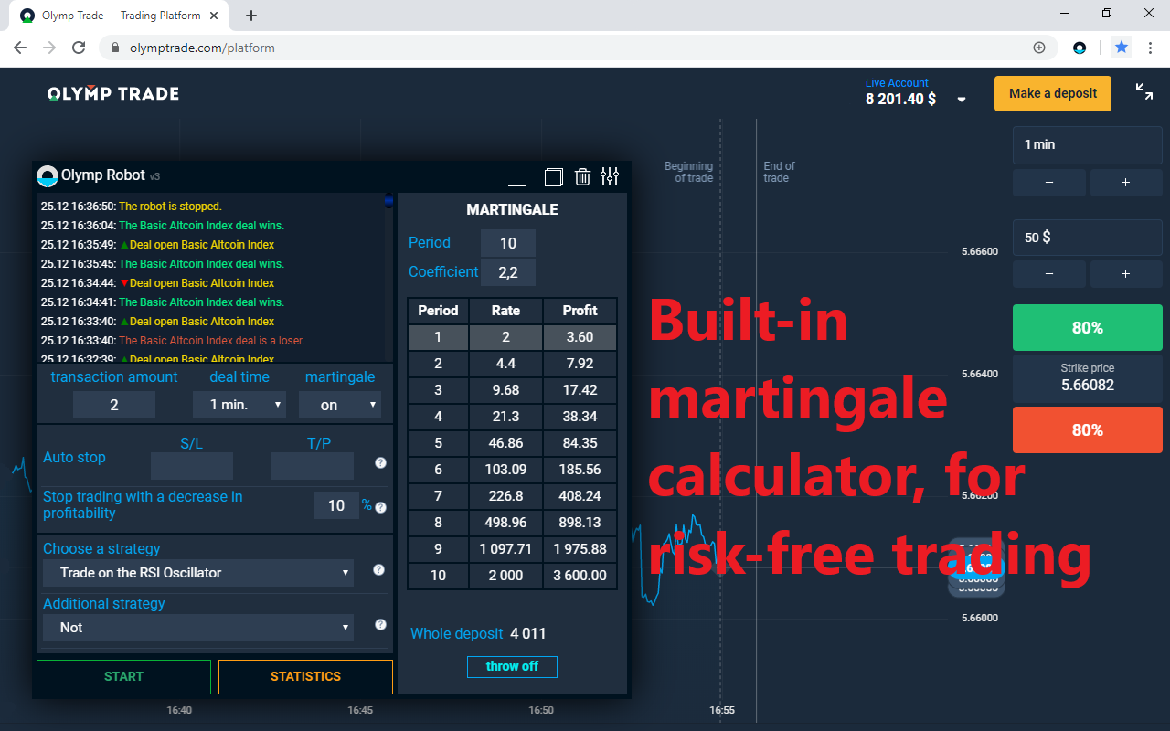Click the green 80% up button
Viewport: 1170px width, 731px height.
pyautogui.click(x=1088, y=328)
